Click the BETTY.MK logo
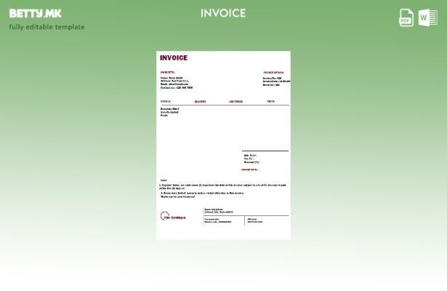 click(36, 13)
